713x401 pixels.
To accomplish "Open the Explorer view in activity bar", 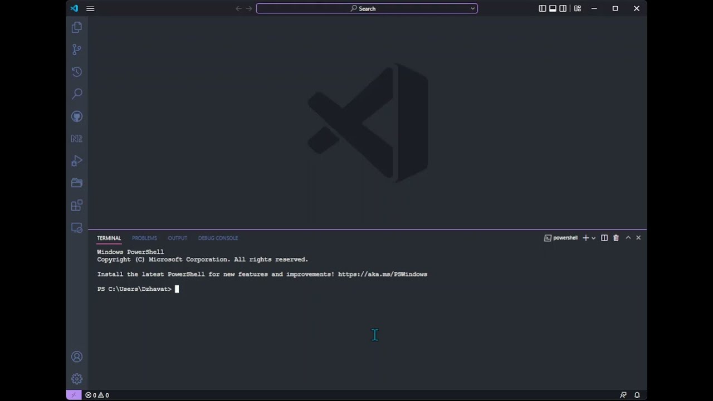I will pyautogui.click(x=77, y=27).
